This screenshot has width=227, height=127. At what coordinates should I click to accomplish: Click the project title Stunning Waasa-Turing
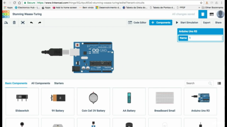(27, 14)
